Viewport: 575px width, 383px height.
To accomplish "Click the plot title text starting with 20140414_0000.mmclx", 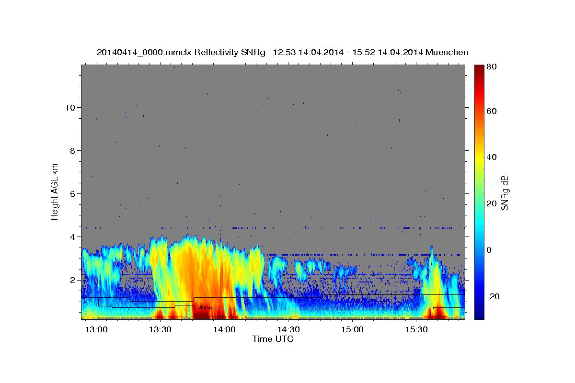I will (x=282, y=52).
